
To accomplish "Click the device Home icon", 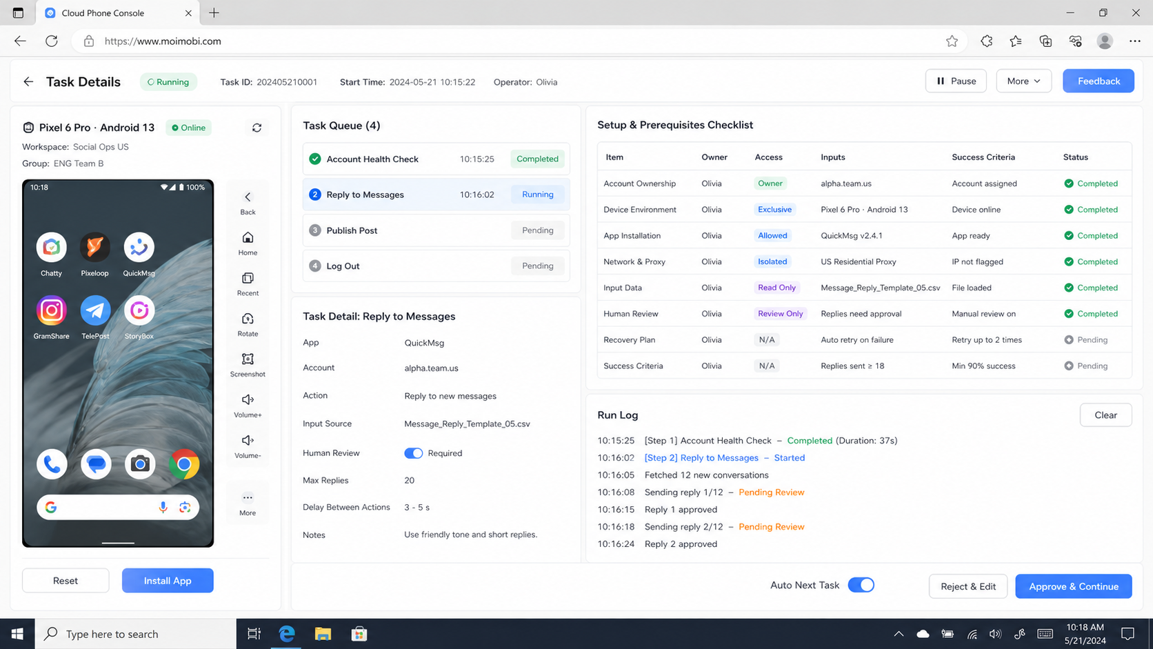I will 248,238.
